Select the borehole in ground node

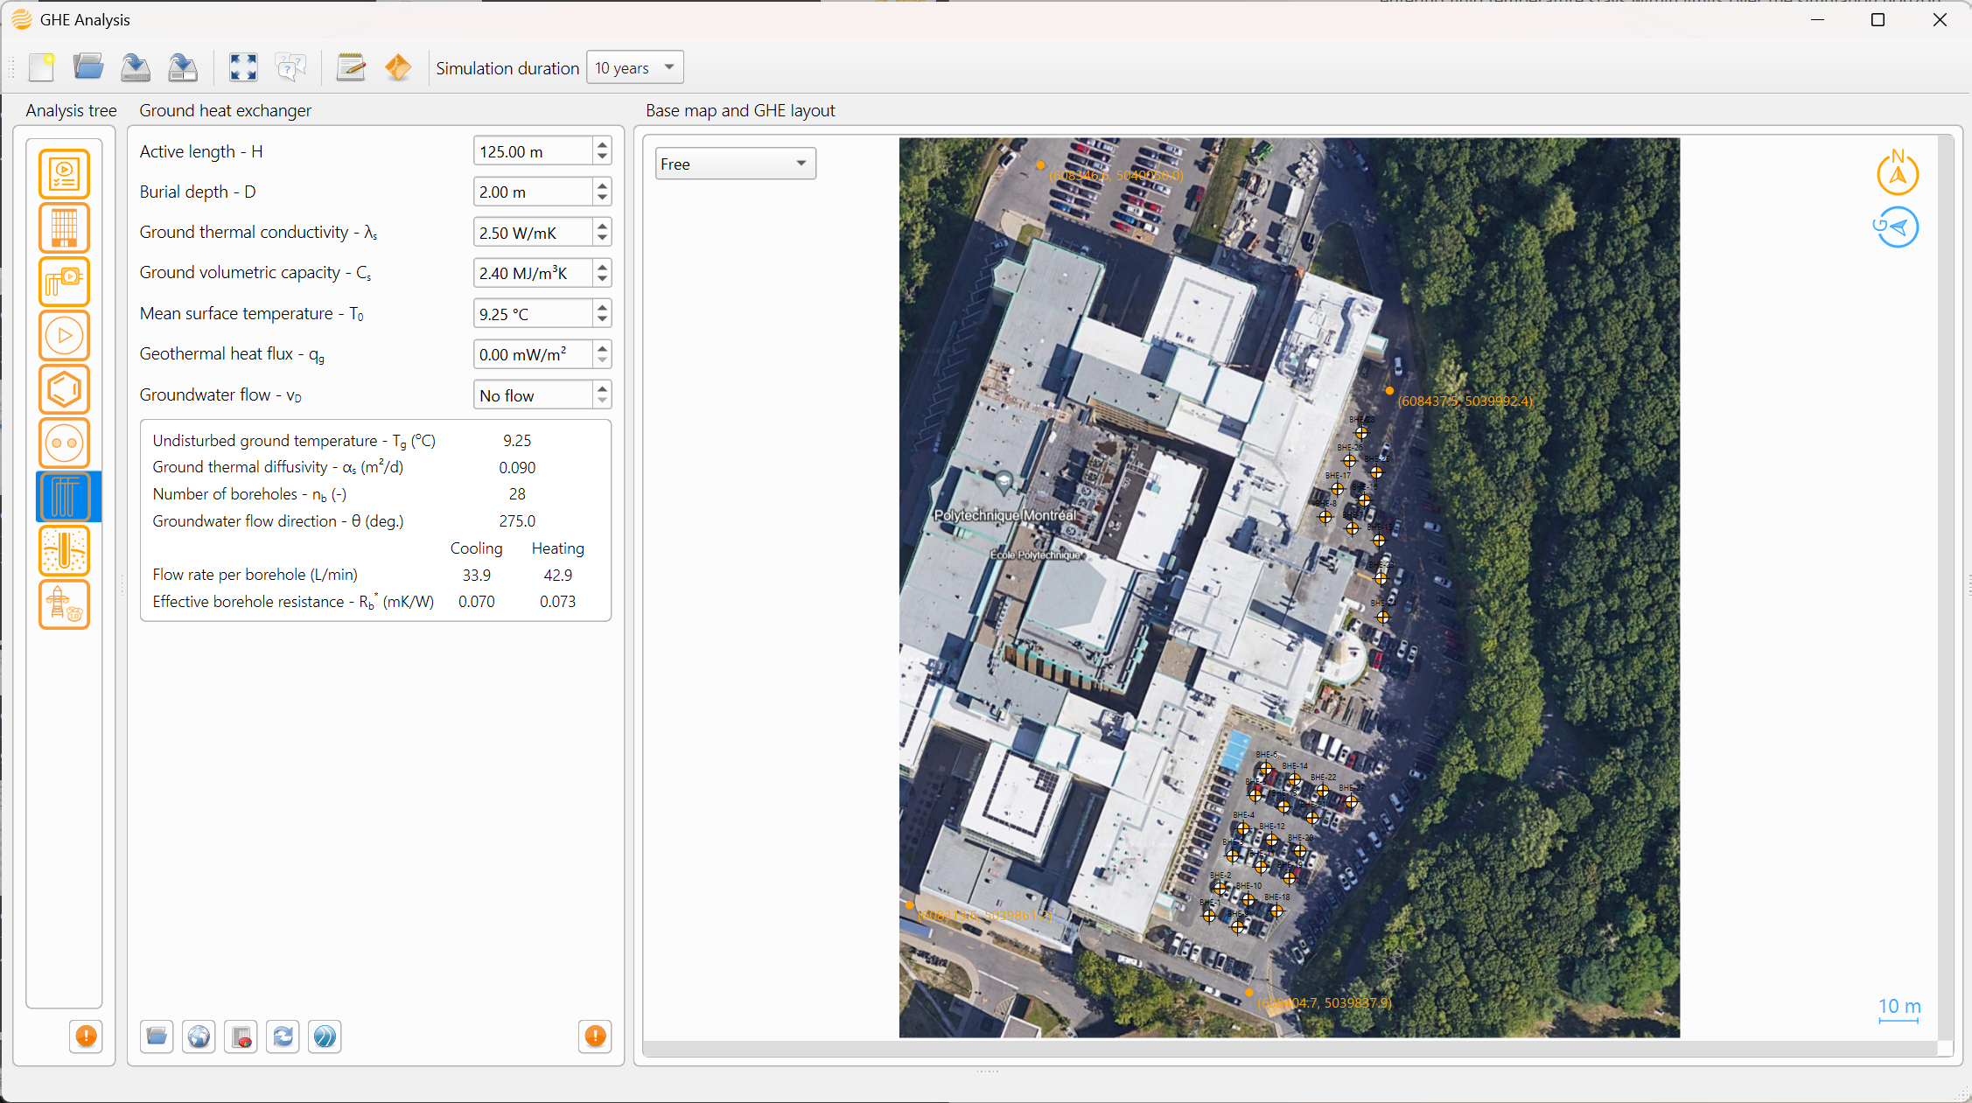point(64,550)
